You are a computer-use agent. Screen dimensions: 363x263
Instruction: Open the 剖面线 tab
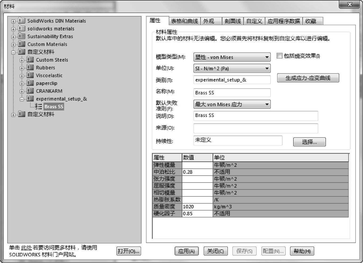[233, 21]
